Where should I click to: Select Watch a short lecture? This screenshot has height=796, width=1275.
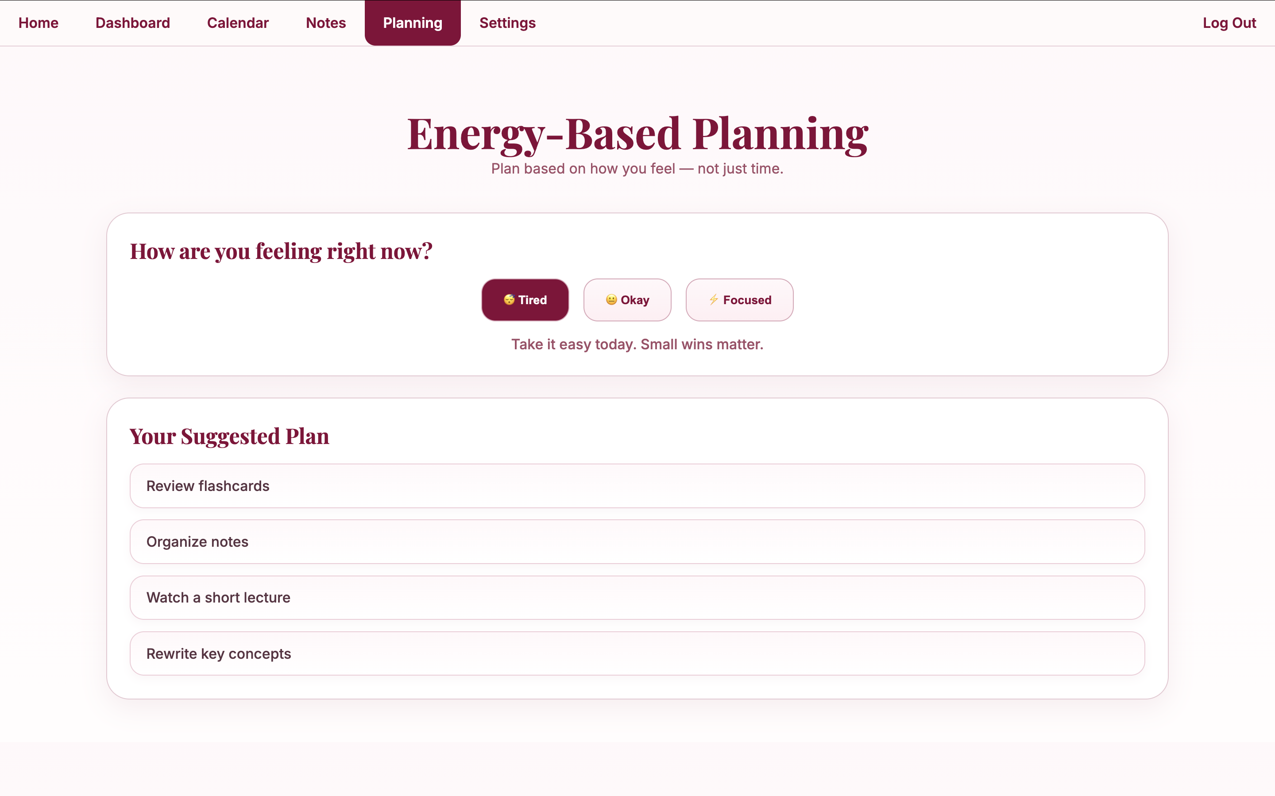tap(637, 597)
